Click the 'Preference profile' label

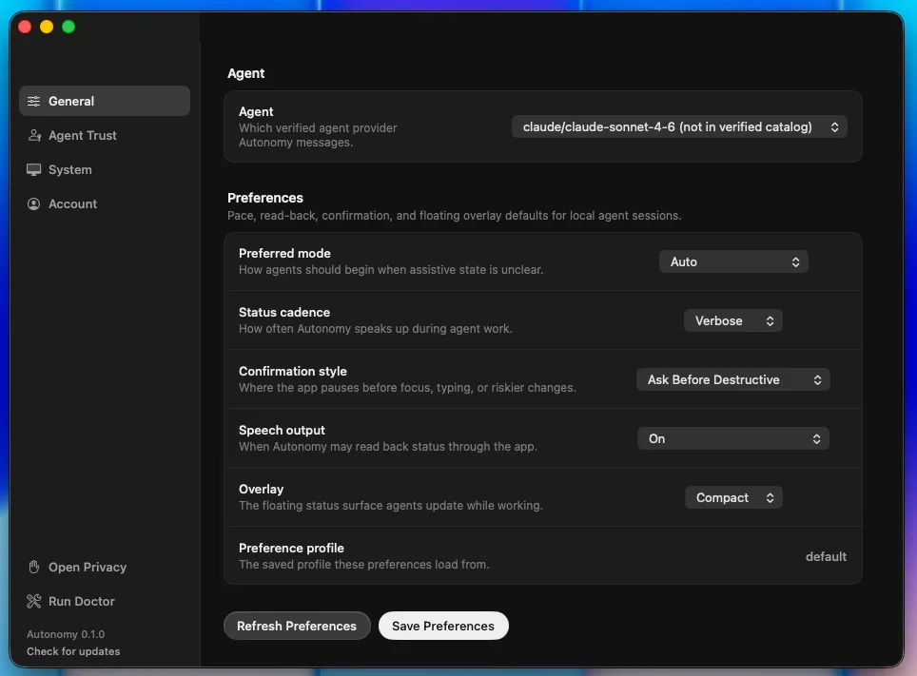click(291, 548)
